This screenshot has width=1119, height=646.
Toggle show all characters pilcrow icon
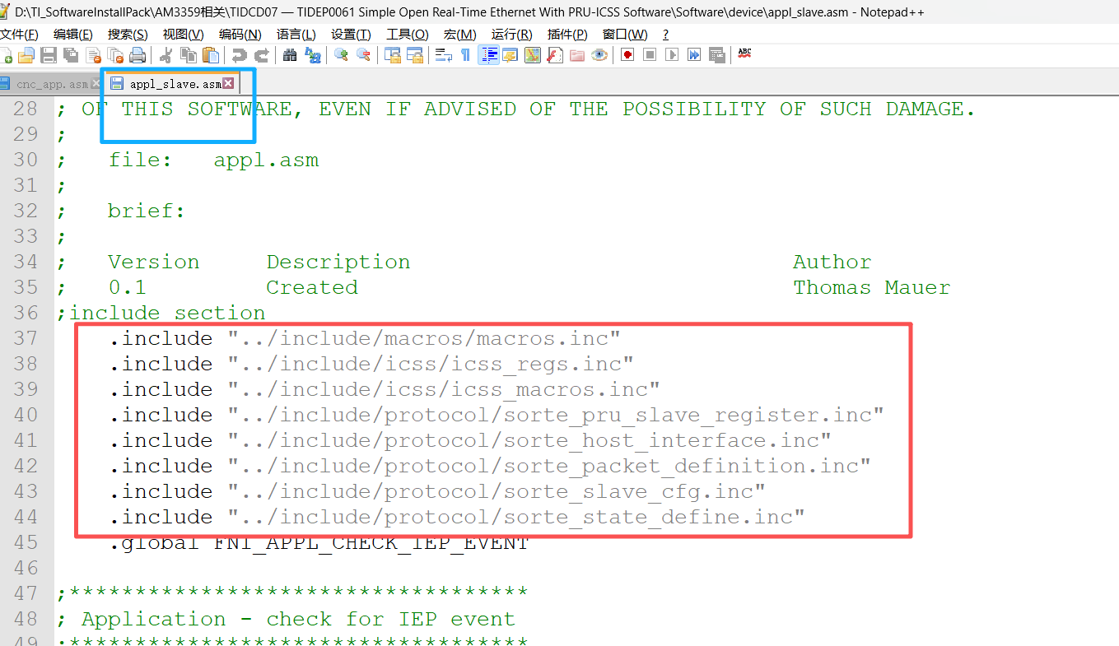[466, 55]
